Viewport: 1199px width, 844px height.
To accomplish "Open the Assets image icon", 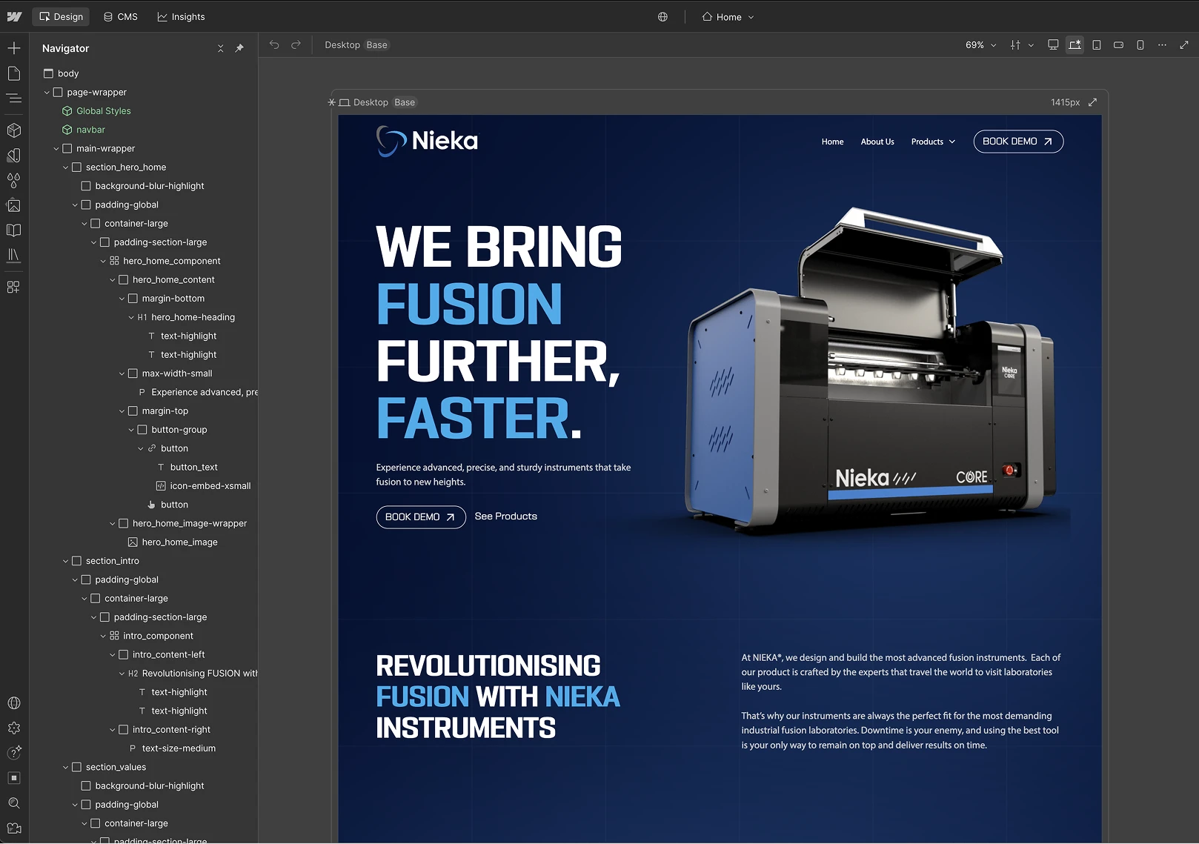I will (14, 205).
